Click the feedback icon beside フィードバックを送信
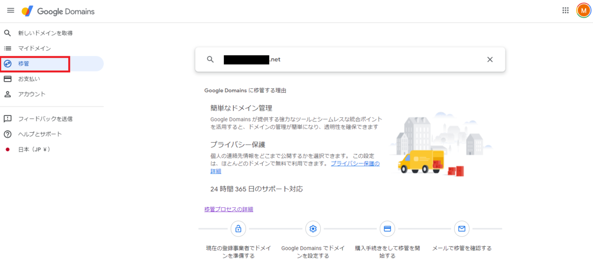This screenshot has height=268, width=593. point(7,119)
